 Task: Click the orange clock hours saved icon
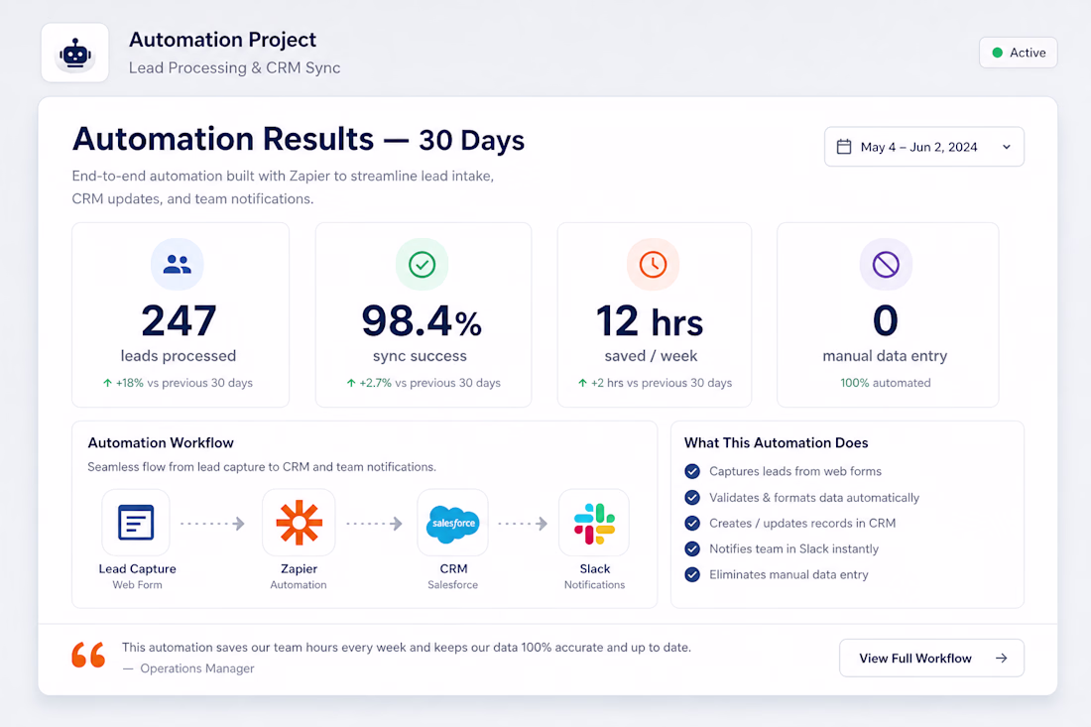click(653, 265)
